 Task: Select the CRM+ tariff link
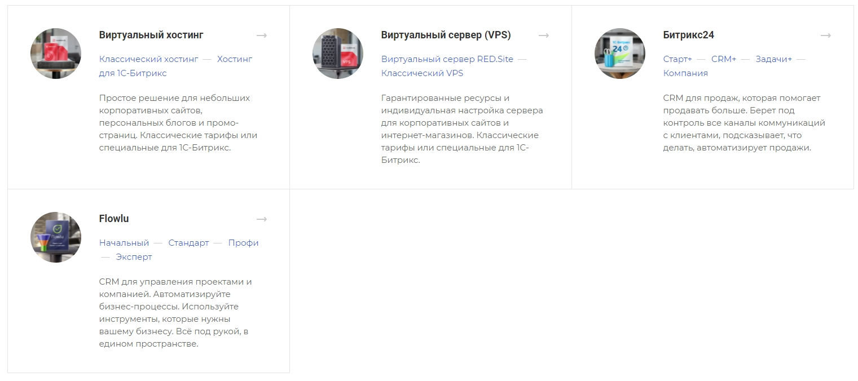point(724,59)
